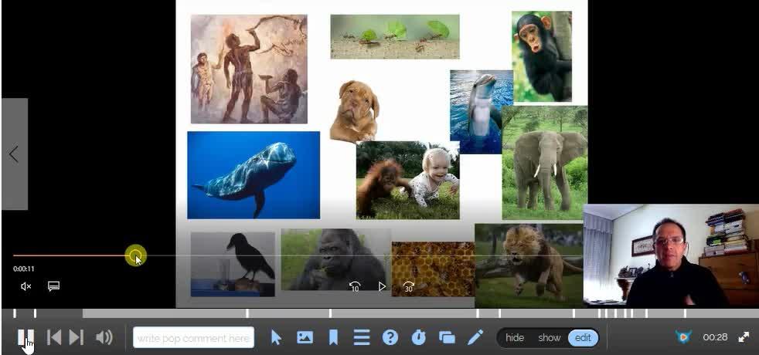Switch the mode to edit
Image resolution: width=759 pixels, height=355 pixels.
point(584,337)
